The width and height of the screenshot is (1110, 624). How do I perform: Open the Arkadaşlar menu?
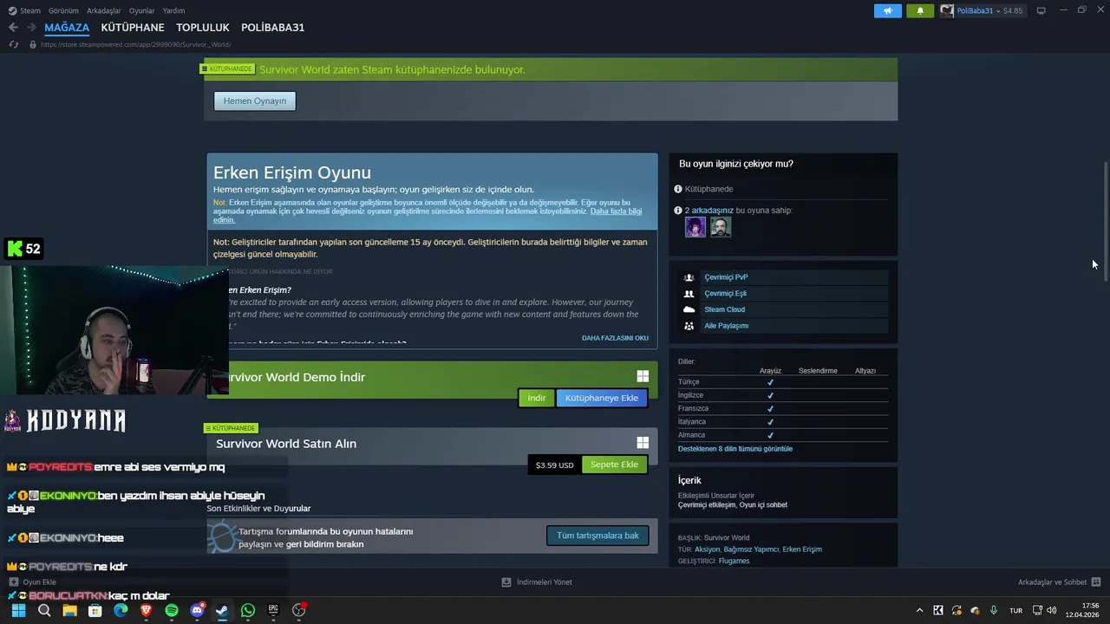pos(104,10)
